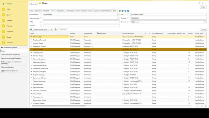
Task: Click the Создать интерес лида button
Action: pyautogui.click(x=39, y=29)
